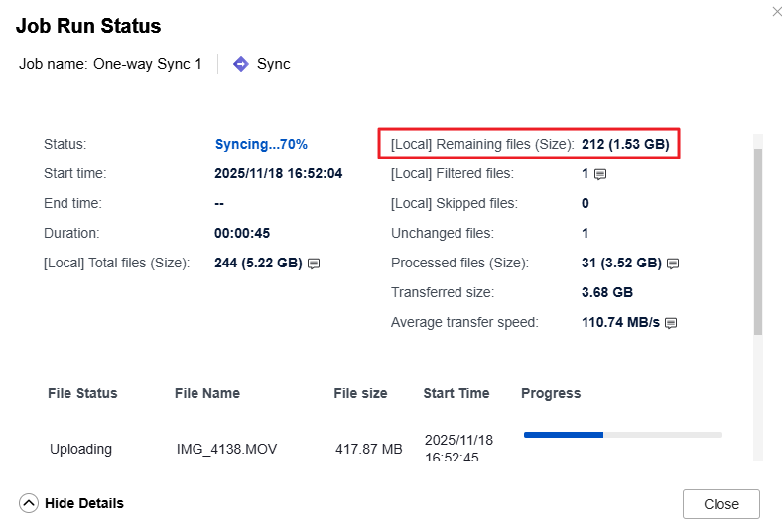Click the Hide Details label
Screen dimensions: 782x531
point(84,503)
